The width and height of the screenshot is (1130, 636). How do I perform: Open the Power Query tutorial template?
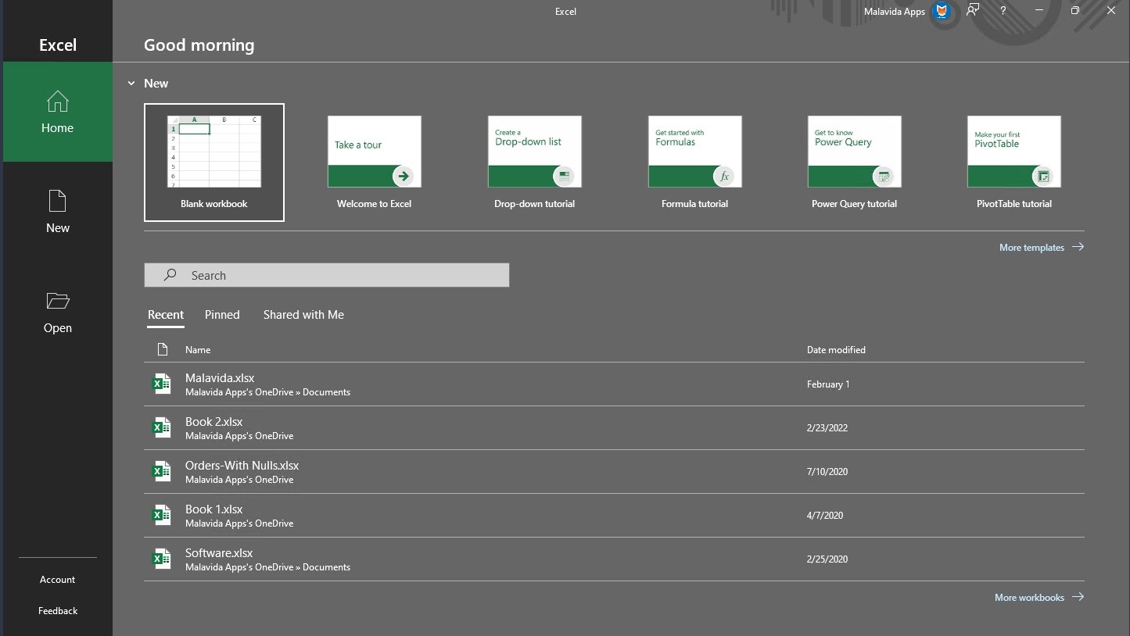854,163
